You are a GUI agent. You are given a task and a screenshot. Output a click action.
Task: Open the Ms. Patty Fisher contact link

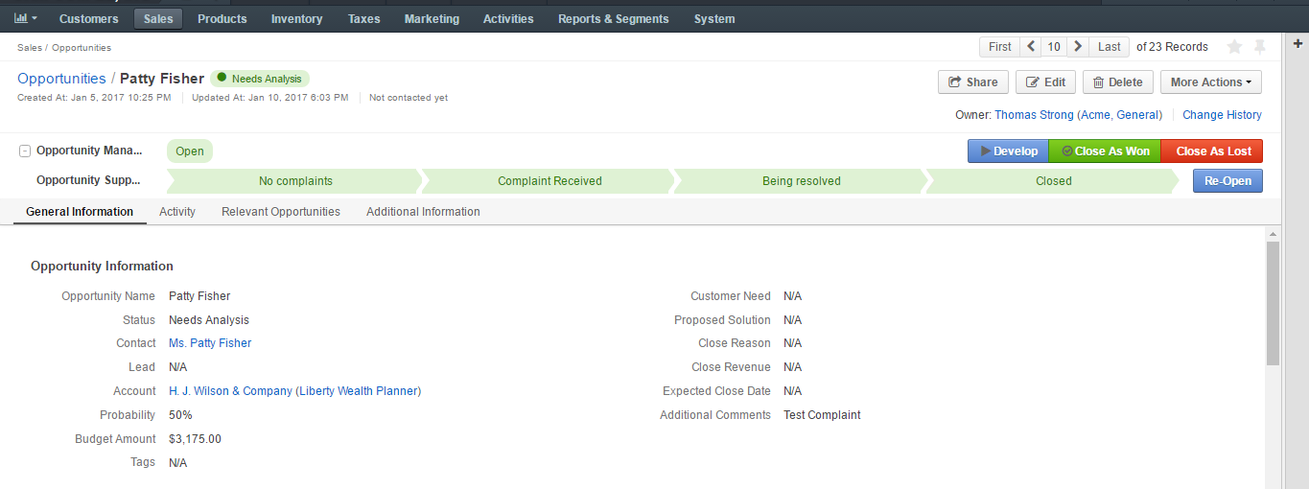click(x=210, y=343)
